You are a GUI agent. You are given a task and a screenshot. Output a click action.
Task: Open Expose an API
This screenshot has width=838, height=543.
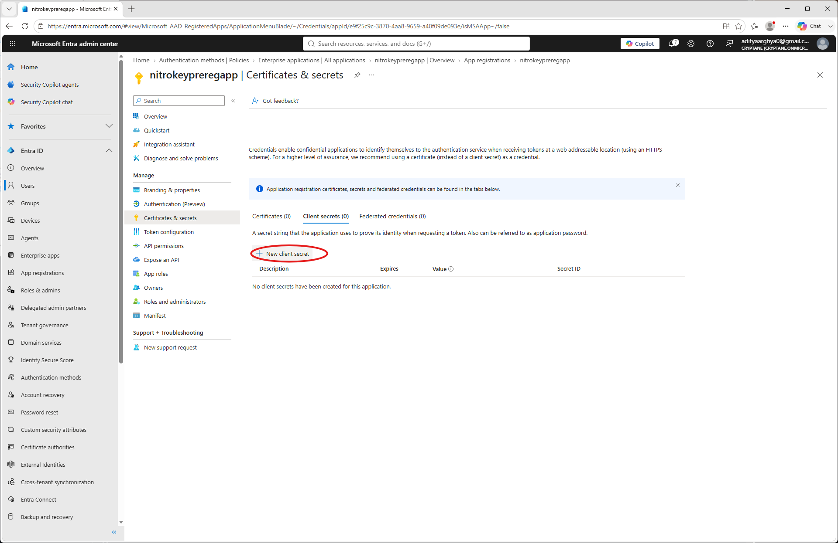pos(161,260)
